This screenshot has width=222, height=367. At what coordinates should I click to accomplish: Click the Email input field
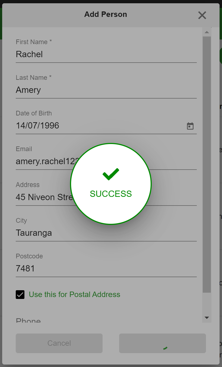tap(106, 161)
